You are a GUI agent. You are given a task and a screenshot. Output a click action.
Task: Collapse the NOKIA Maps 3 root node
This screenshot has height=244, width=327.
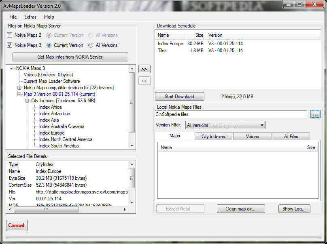(x=12, y=68)
